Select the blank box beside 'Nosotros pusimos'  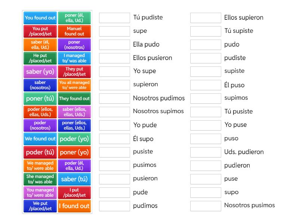pos(206,206)
